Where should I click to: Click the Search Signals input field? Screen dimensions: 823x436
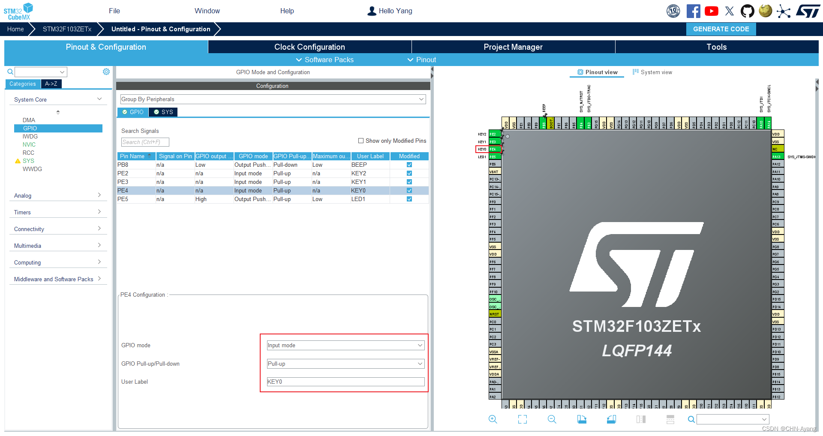click(145, 142)
